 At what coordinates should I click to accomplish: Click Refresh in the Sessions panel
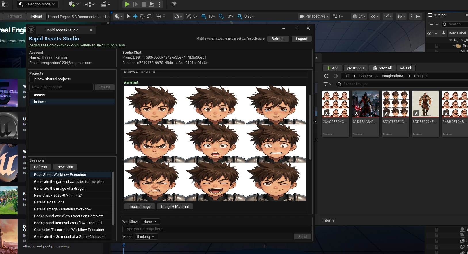[x=40, y=167]
